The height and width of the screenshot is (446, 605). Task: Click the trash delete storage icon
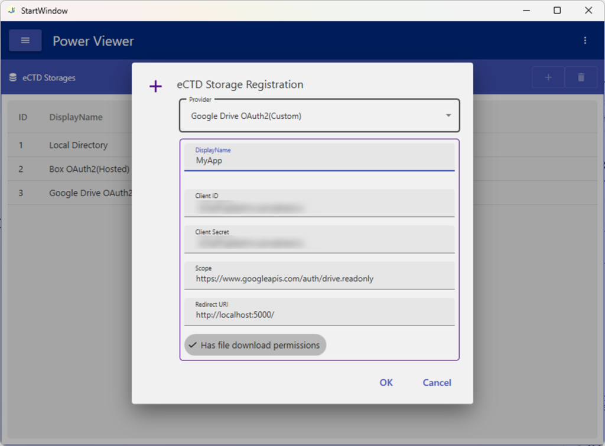pos(581,77)
